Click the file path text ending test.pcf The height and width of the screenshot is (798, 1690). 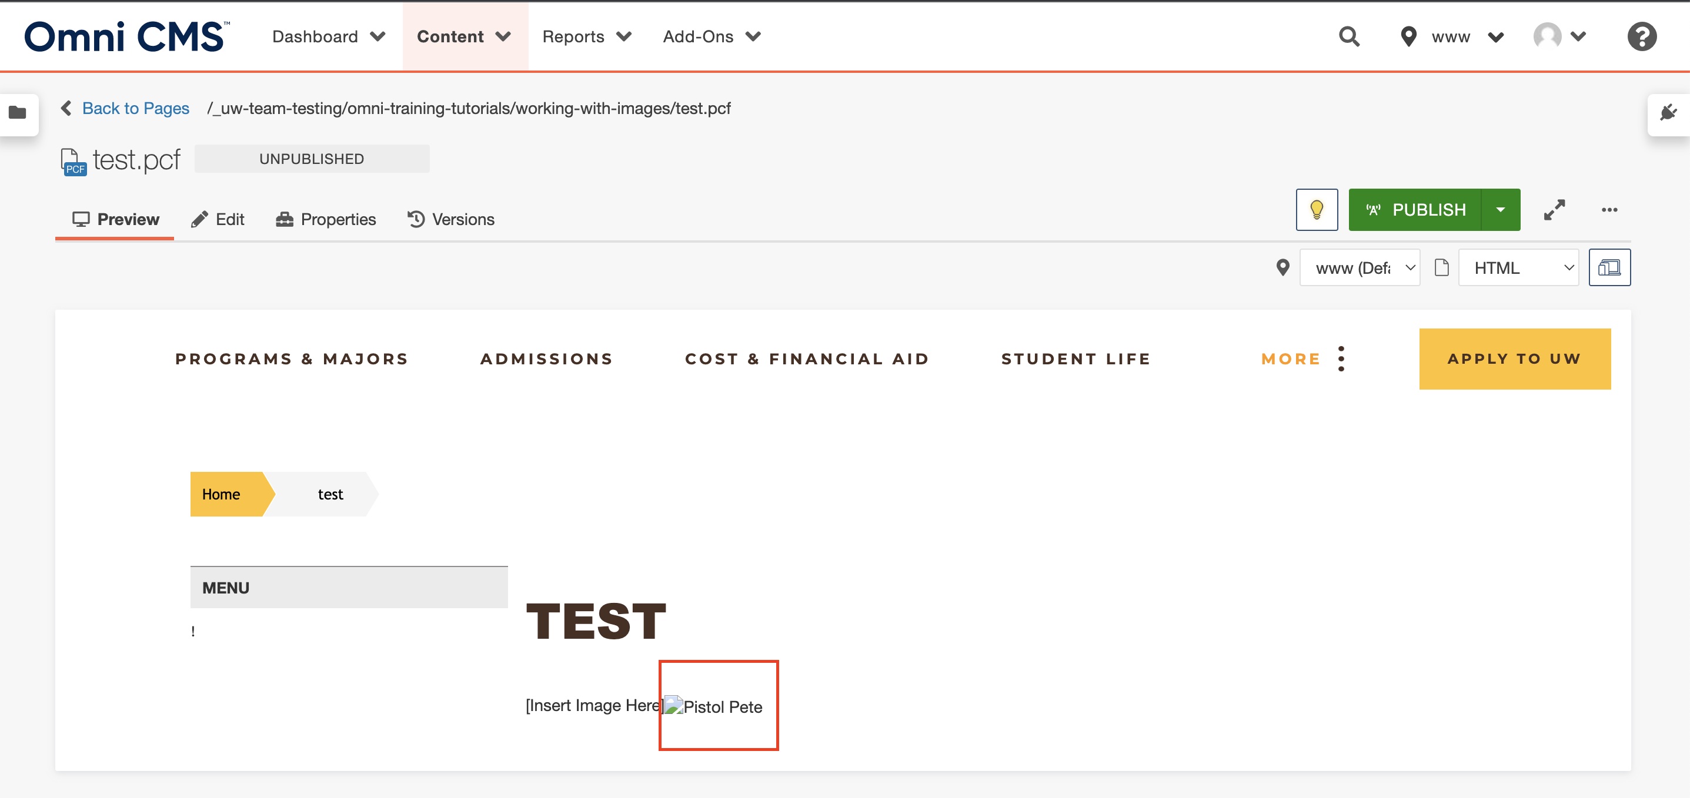(x=469, y=108)
